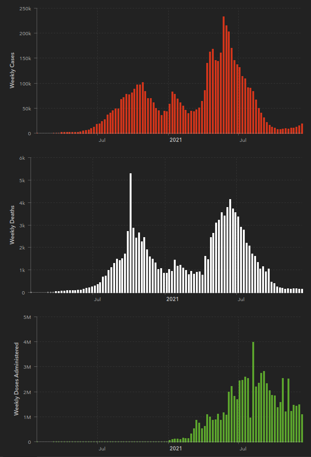Click the 250k tick on cases y-axis
This screenshot has height=457, width=311.
click(24, 9)
